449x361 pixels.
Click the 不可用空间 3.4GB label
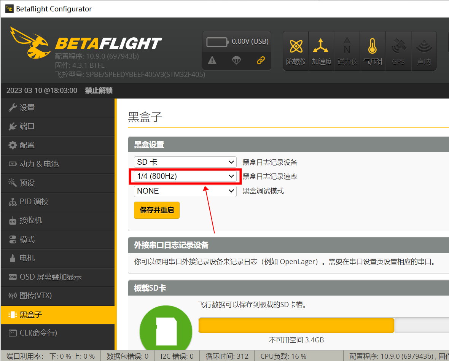296,340
